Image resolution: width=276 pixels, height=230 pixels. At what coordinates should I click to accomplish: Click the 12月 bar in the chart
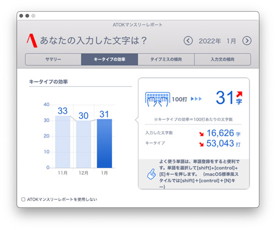tap(83, 144)
